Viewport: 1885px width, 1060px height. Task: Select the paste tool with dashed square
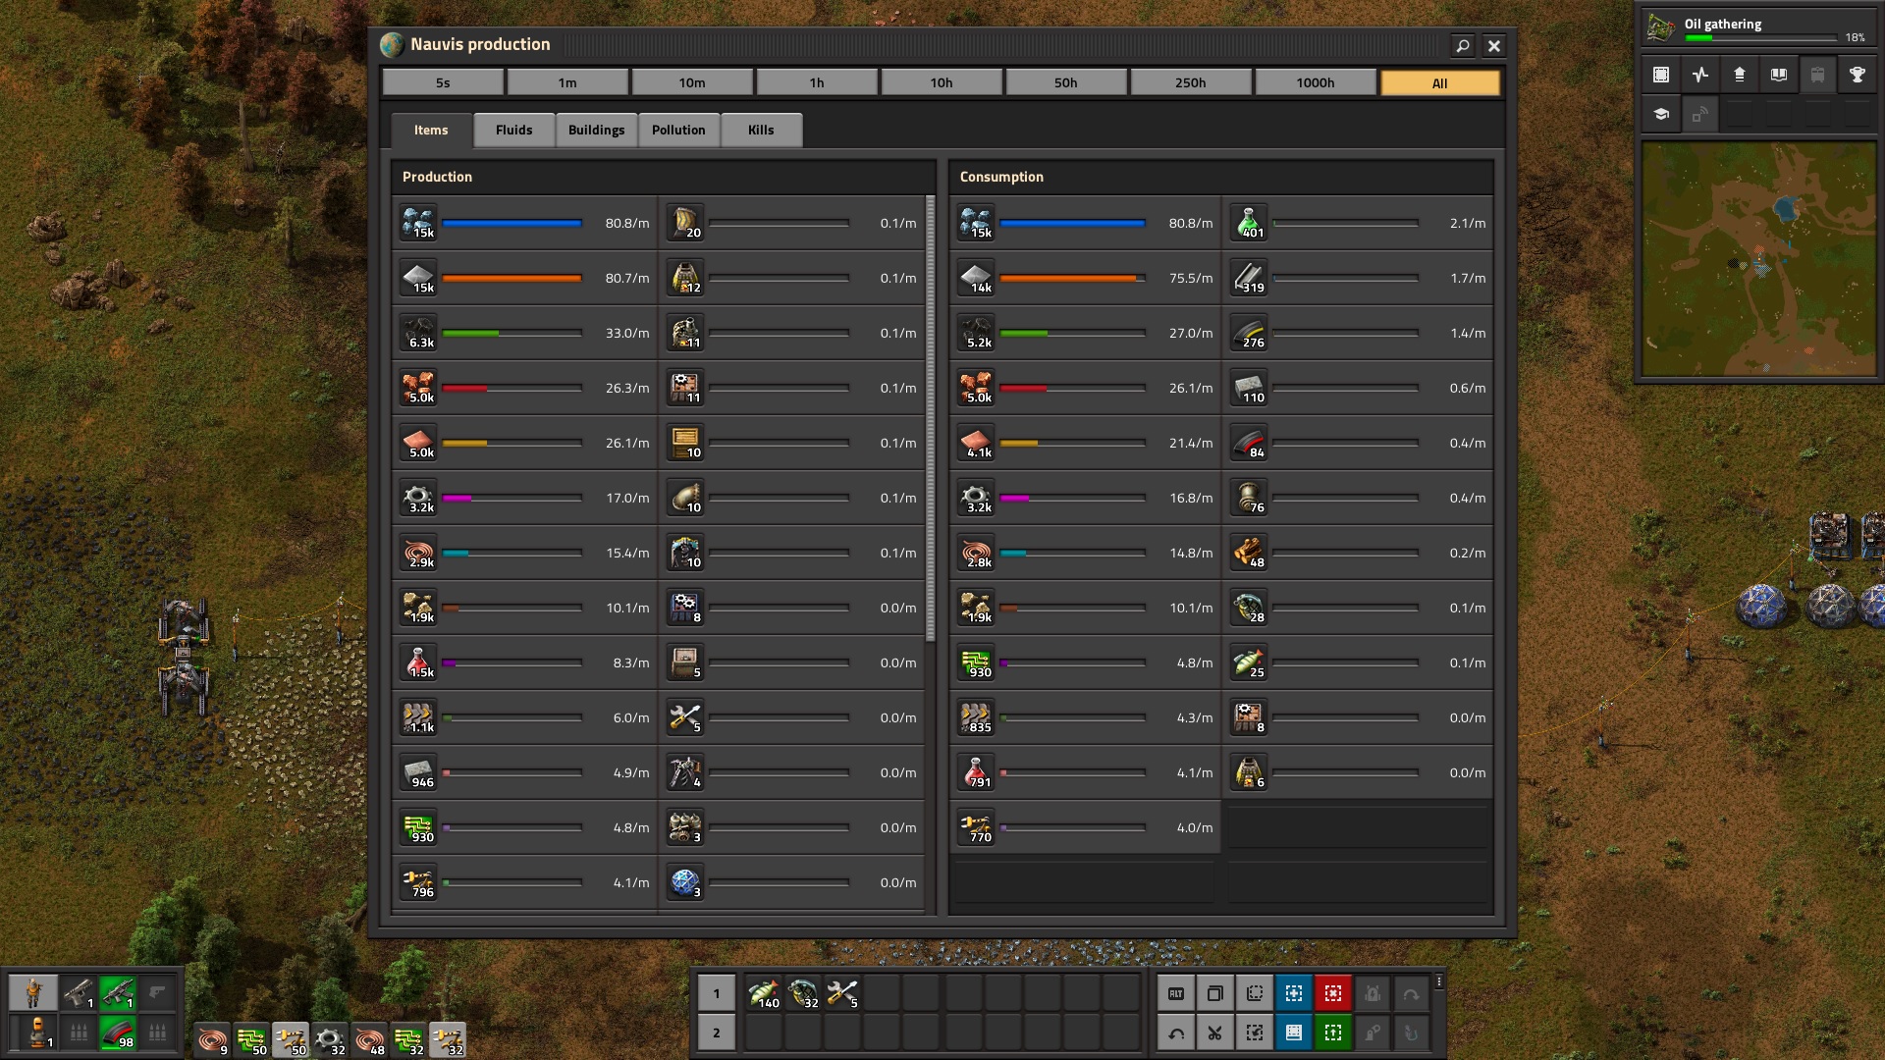pyautogui.click(x=1255, y=993)
